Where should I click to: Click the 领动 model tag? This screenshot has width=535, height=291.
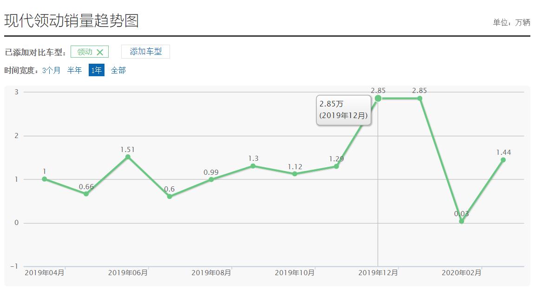coord(85,52)
